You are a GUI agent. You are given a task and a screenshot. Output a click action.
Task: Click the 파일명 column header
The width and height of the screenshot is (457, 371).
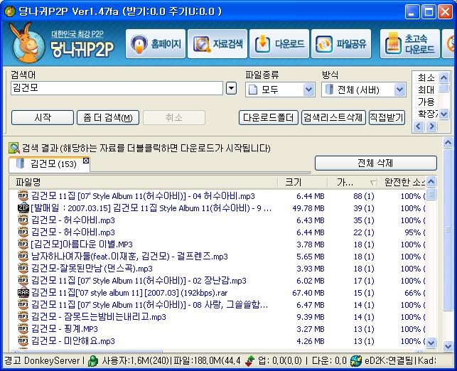point(143,183)
